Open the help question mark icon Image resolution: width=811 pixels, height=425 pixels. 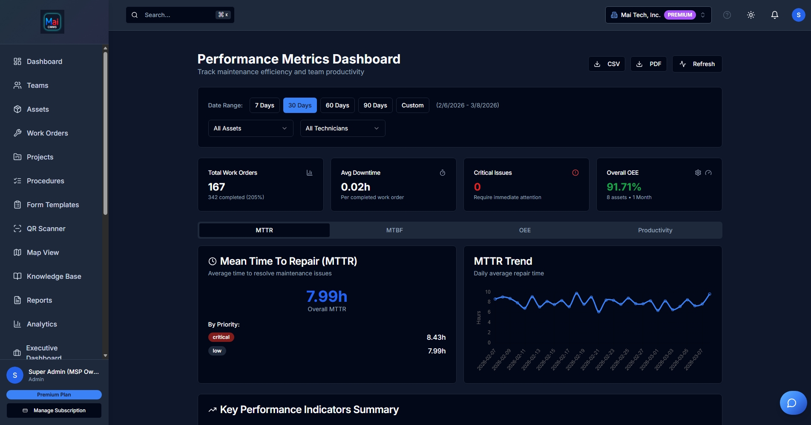click(x=727, y=14)
